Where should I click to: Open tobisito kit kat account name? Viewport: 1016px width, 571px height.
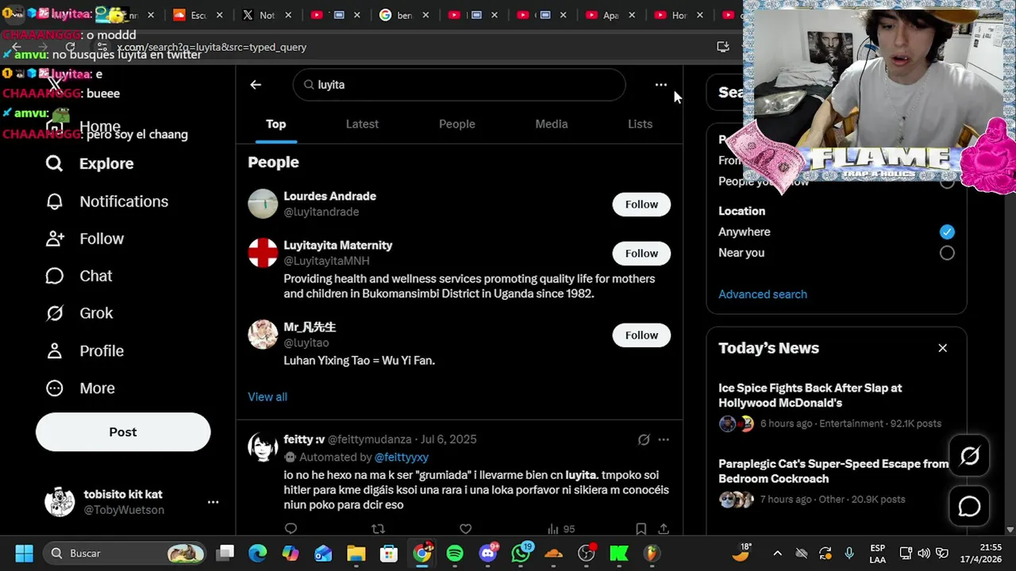pos(123,494)
